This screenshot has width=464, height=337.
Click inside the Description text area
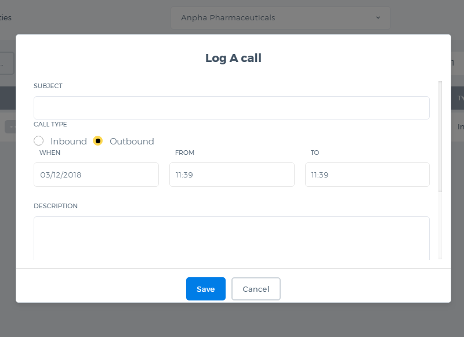(x=231, y=238)
